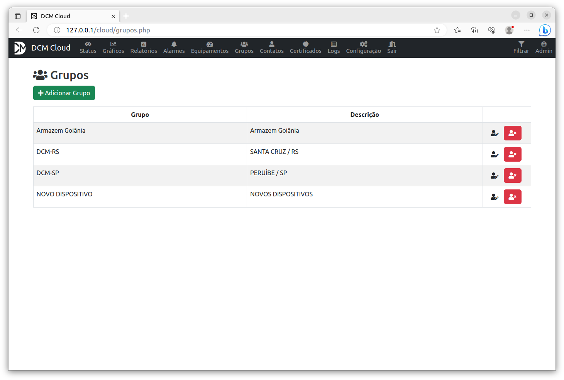The width and height of the screenshot is (564, 380).
Task: Switch to the Grupos menu item
Action: pyautogui.click(x=244, y=47)
